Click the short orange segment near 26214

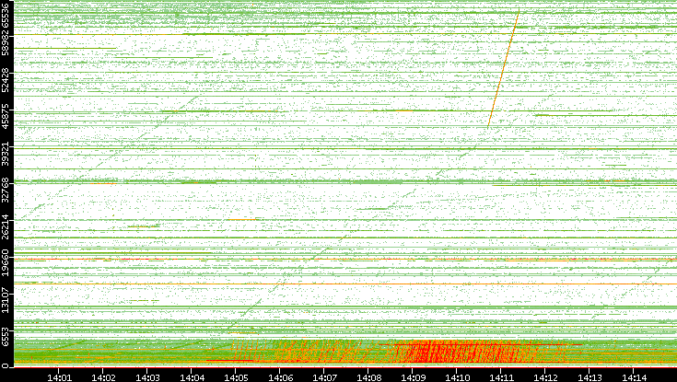pyautogui.click(x=244, y=220)
